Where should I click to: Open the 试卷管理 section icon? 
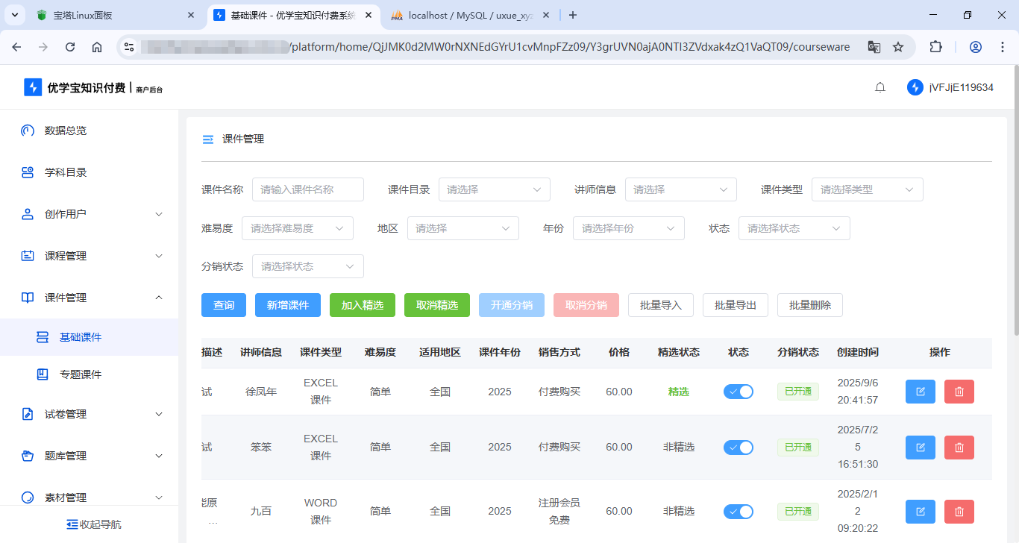click(x=27, y=414)
